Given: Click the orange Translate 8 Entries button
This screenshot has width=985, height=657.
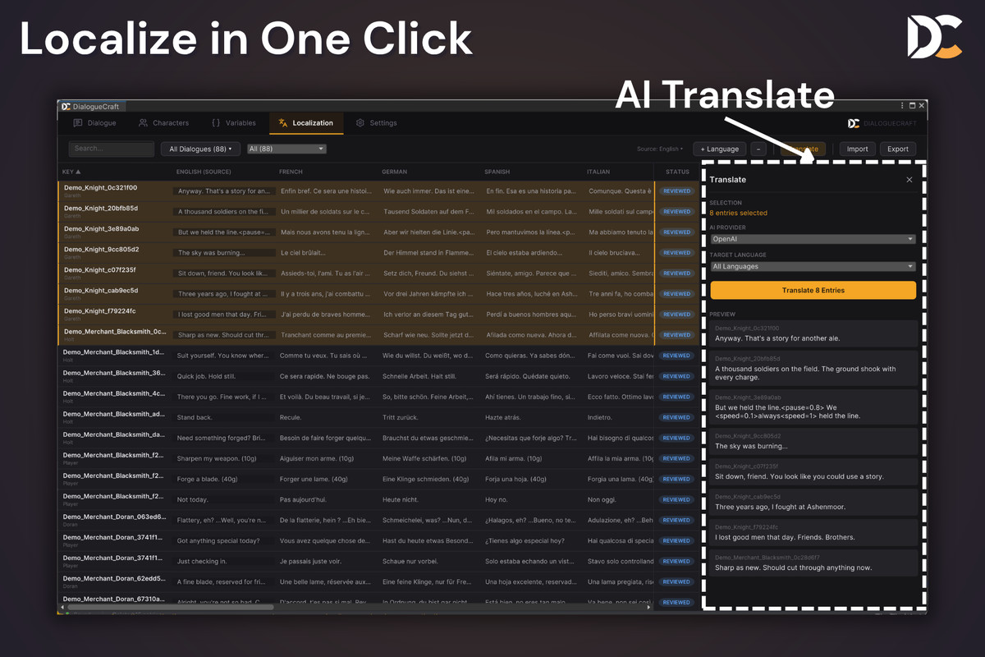Looking at the screenshot, I should click(x=813, y=290).
